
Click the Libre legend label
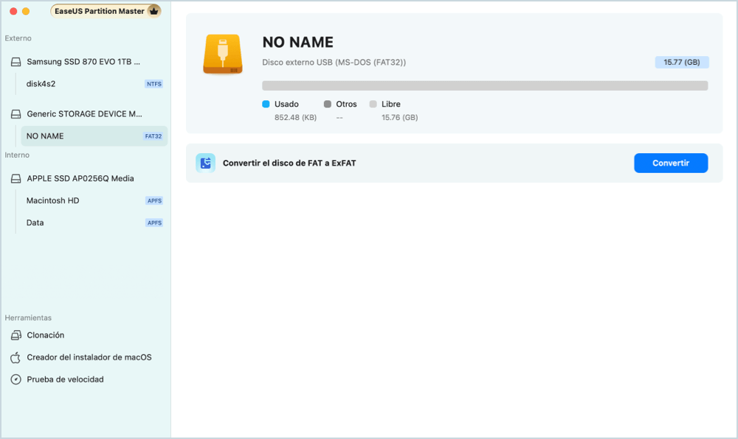coord(391,104)
